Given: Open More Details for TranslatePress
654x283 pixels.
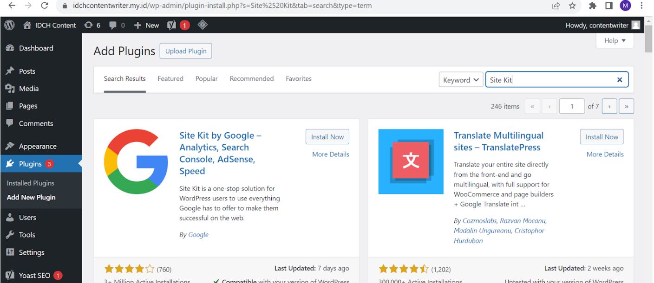Looking at the screenshot, I should click(604, 154).
